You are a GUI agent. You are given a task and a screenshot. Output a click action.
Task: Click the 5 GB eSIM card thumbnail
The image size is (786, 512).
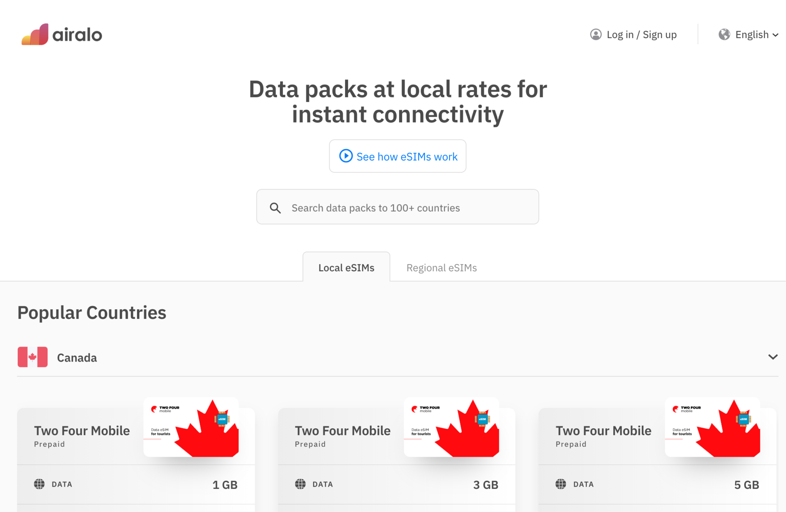712,428
